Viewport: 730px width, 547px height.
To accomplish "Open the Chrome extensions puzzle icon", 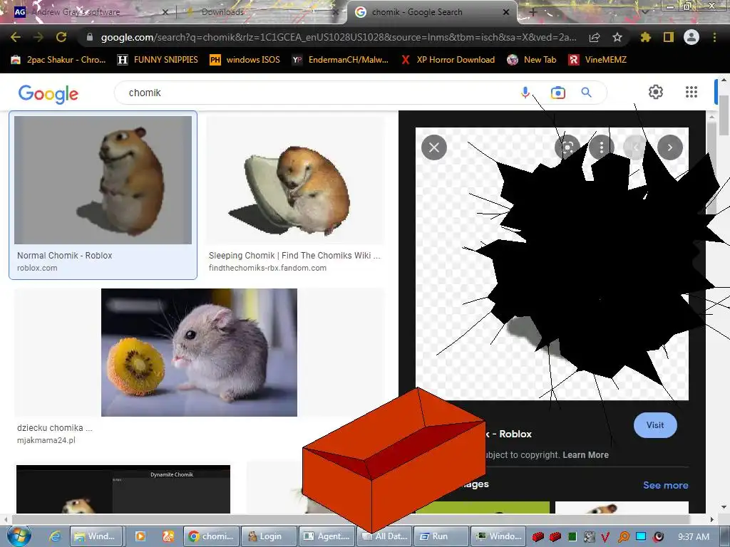I will (645, 37).
